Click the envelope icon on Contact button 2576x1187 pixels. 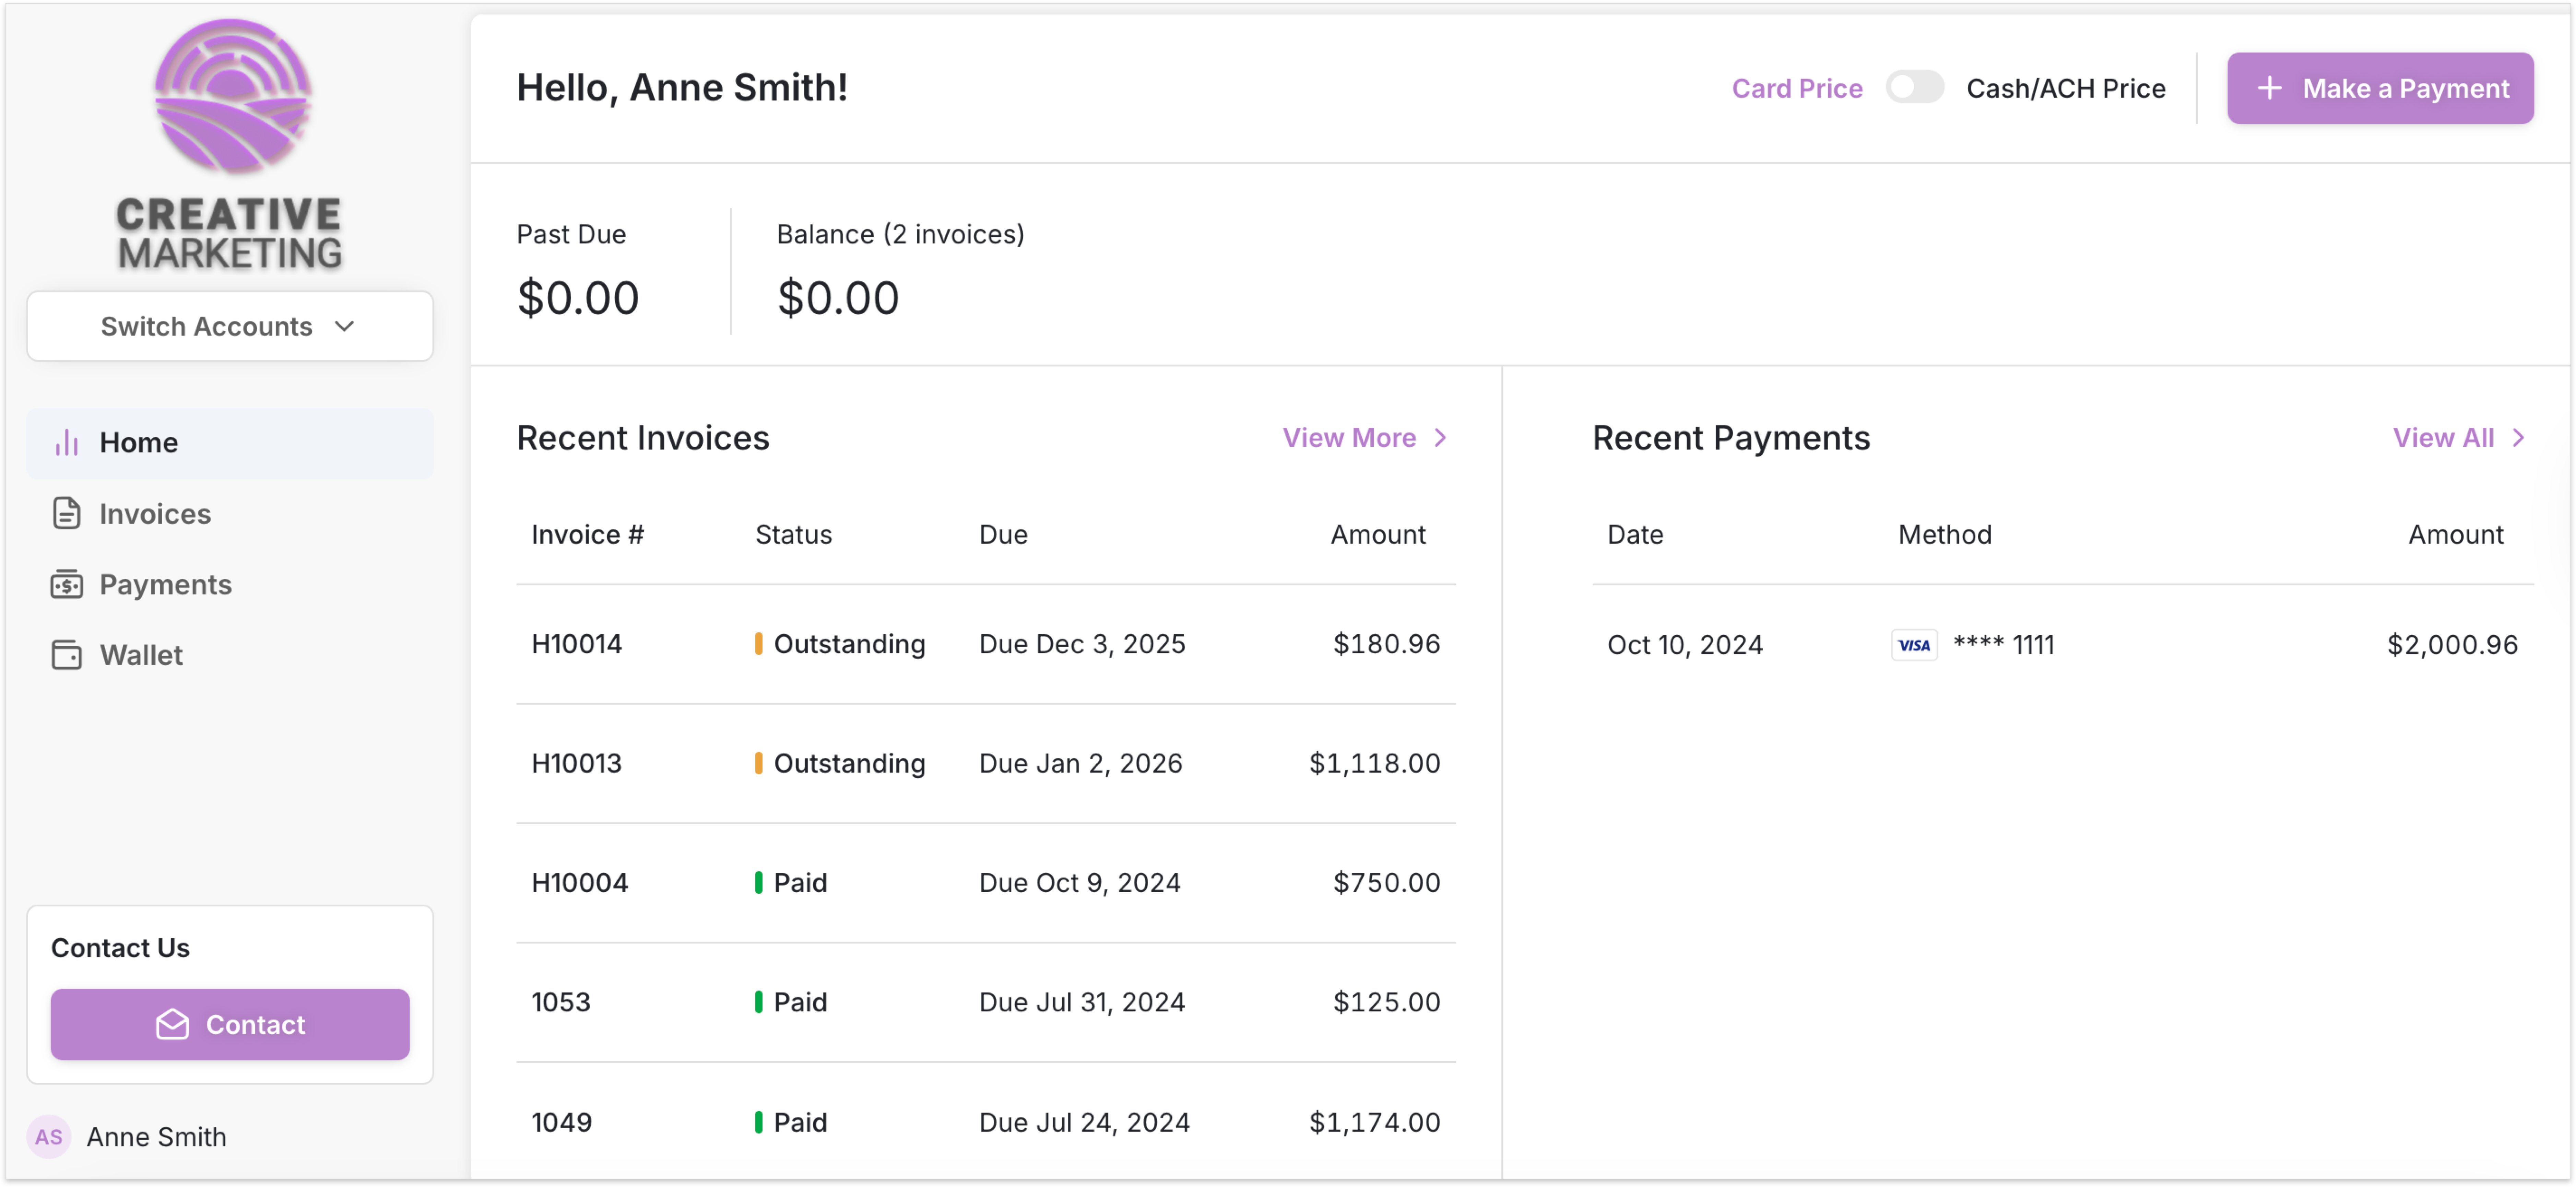[172, 1024]
